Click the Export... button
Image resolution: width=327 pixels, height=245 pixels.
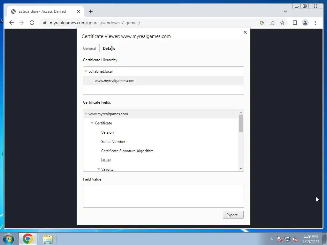click(233, 215)
